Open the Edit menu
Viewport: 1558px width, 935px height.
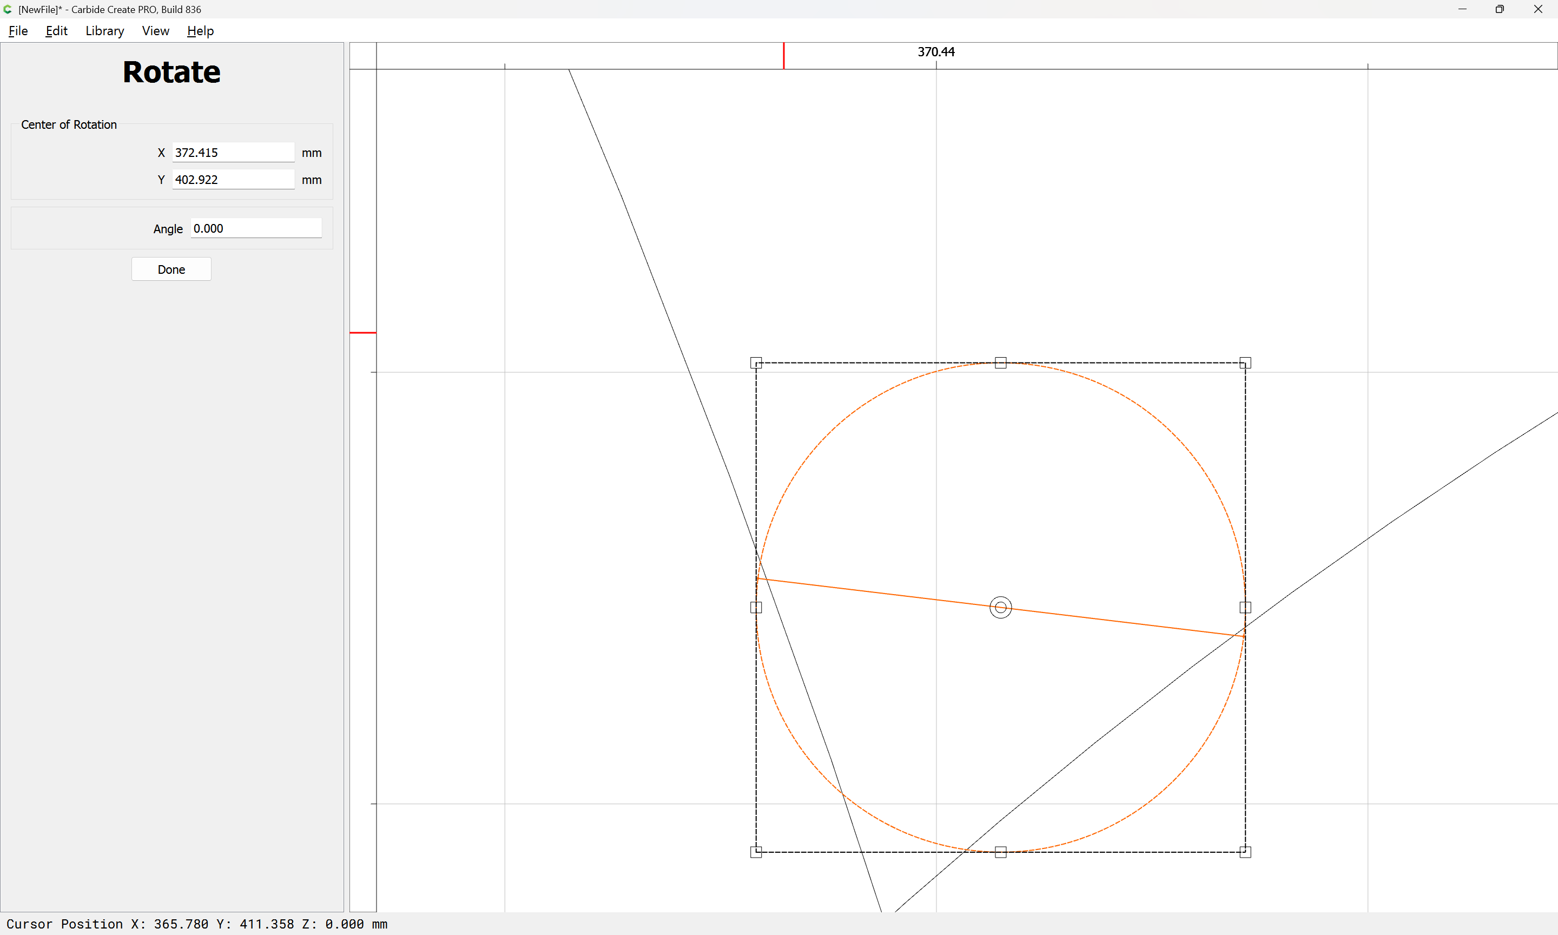[x=56, y=31]
